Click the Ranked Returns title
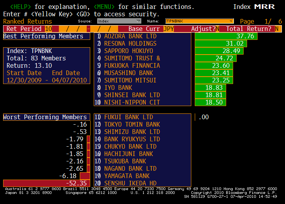Screen dimensions: 285x204 click(x=27, y=21)
